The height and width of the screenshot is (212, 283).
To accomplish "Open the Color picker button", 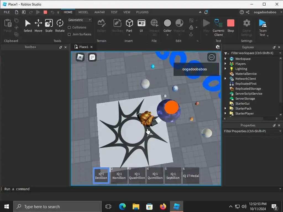I will [167, 27].
